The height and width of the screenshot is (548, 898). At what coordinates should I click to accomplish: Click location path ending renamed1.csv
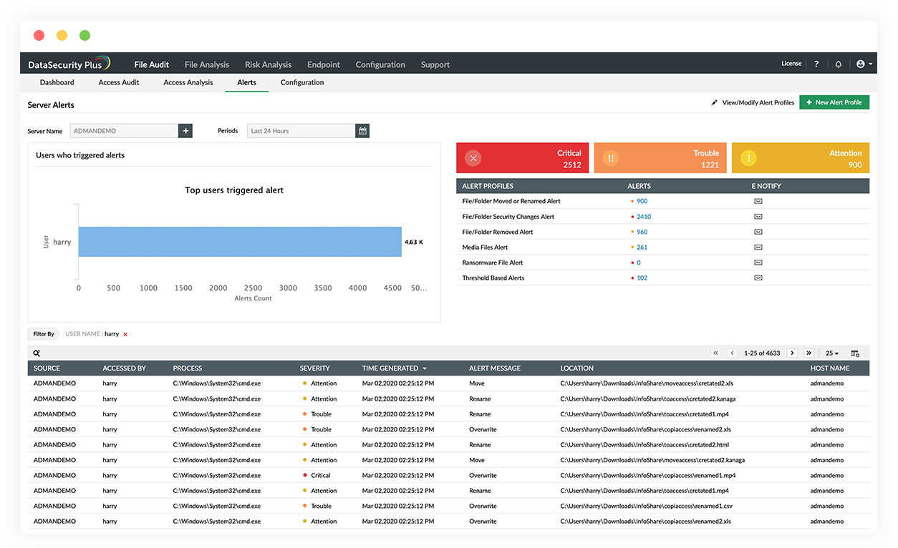647,506
